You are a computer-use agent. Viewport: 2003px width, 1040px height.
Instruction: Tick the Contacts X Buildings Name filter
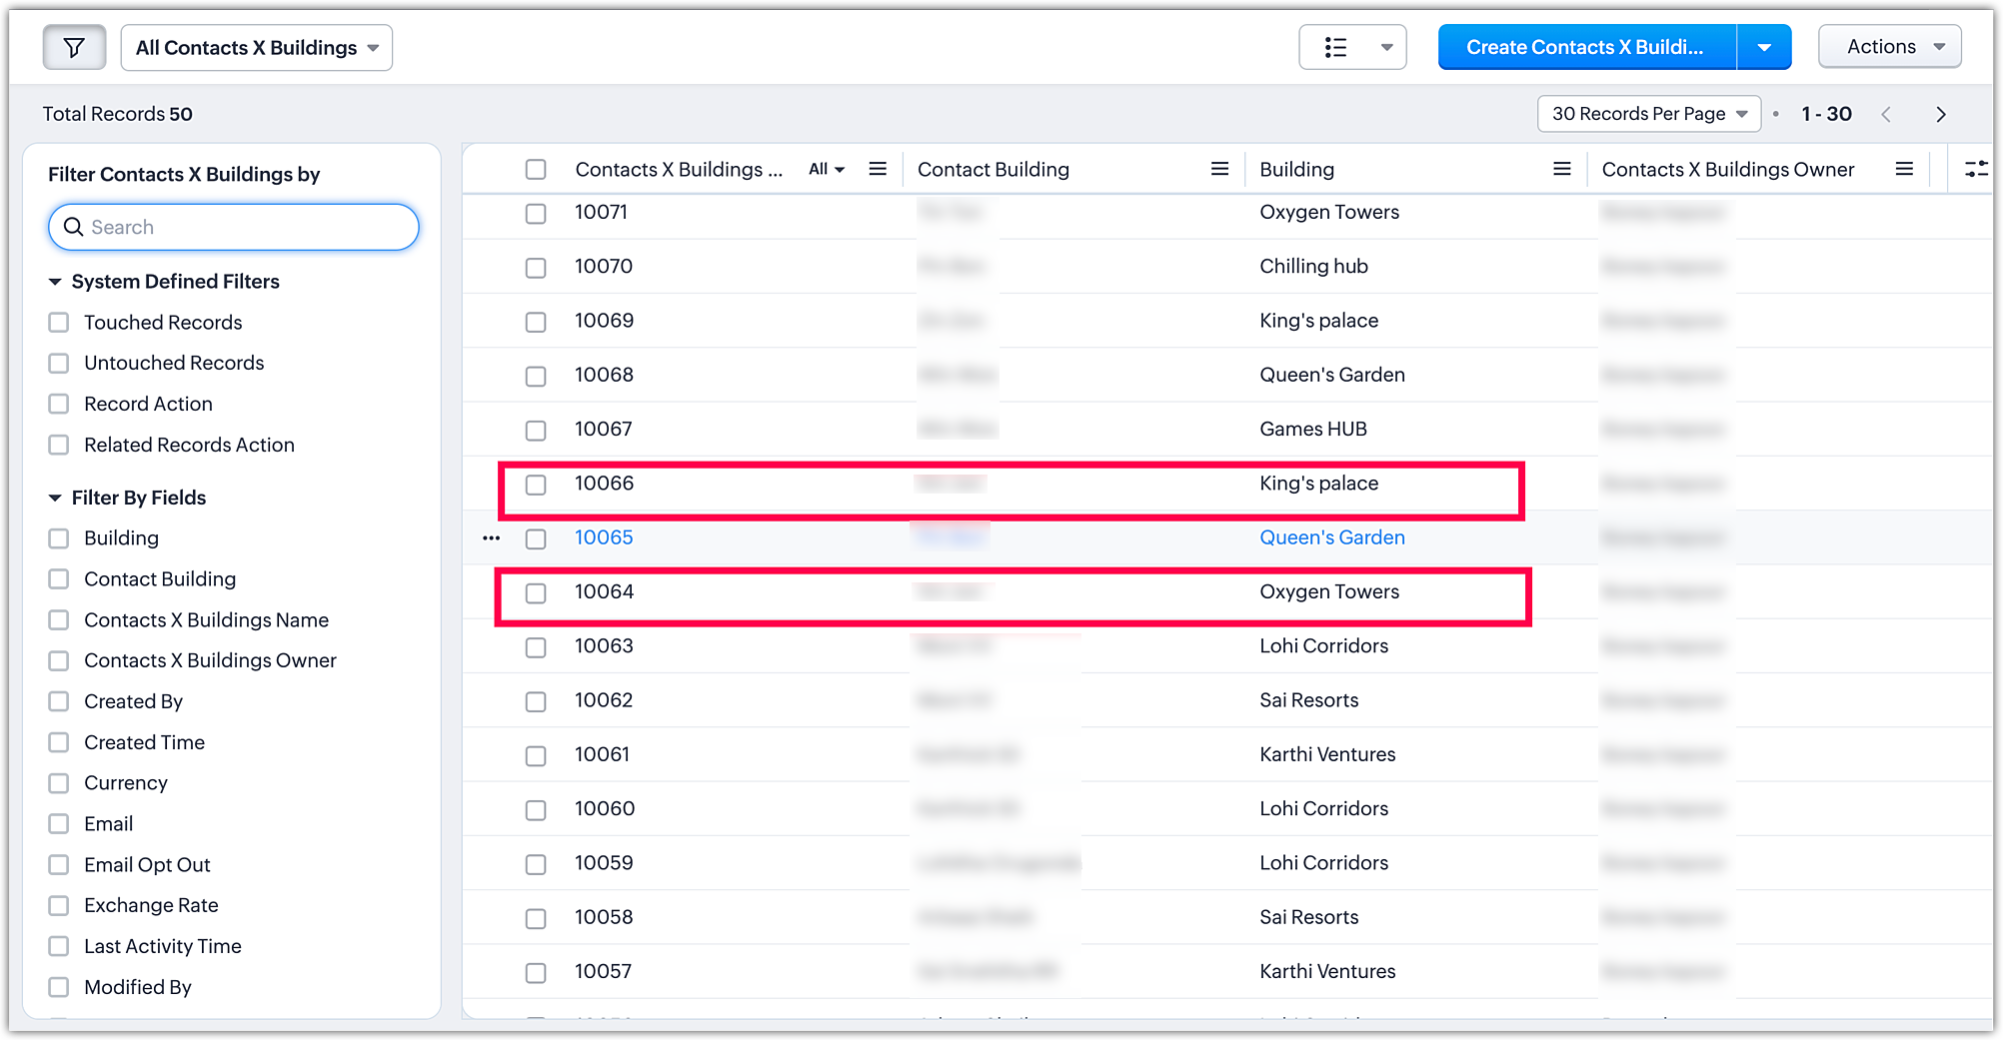[x=59, y=620]
